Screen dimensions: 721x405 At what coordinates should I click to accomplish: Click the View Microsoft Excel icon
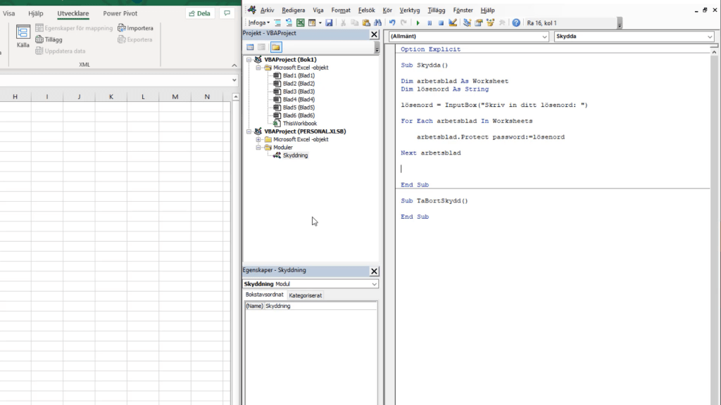(x=300, y=23)
